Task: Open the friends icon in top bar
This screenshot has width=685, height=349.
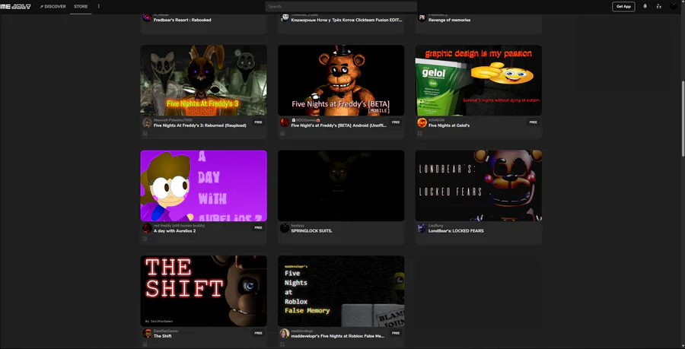Action: tap(659, 7)
